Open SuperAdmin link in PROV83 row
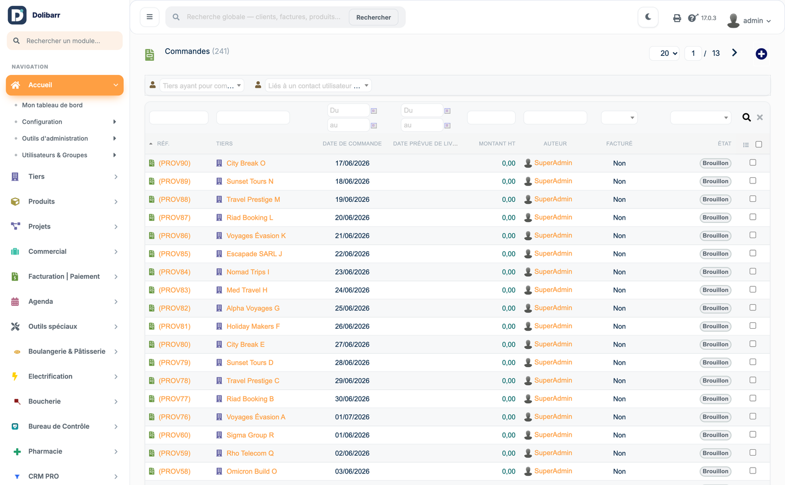The height and width of the screenshot is (485, 785). (x=553, y=290)
